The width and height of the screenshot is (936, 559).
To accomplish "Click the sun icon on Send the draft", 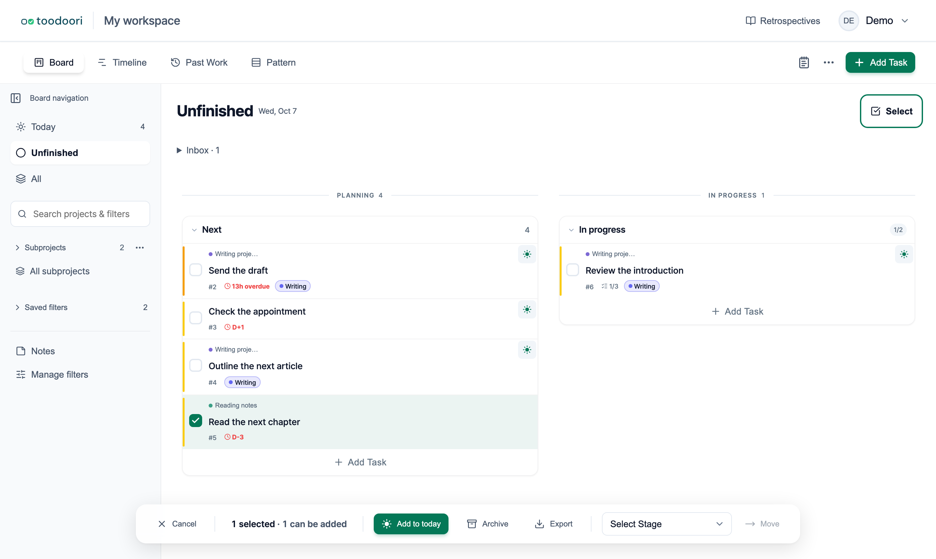I will point(527,254).
